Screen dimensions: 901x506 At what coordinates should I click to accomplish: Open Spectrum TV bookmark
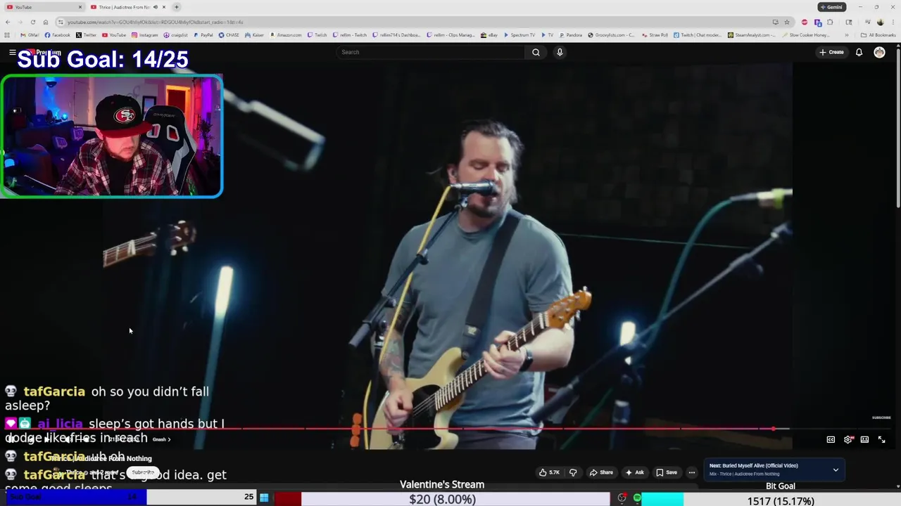coord(519,34)
